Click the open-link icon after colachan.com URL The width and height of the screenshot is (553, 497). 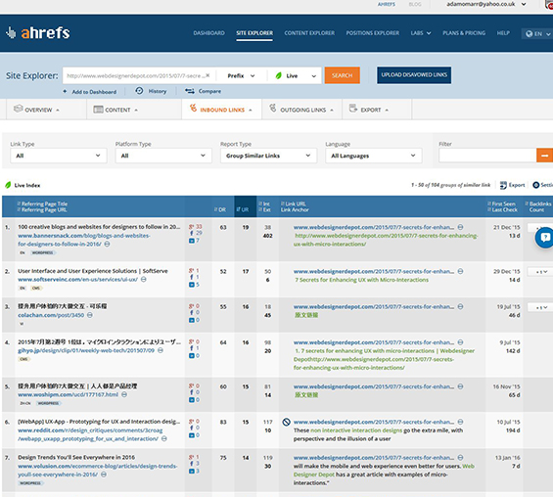click(90, 315)
